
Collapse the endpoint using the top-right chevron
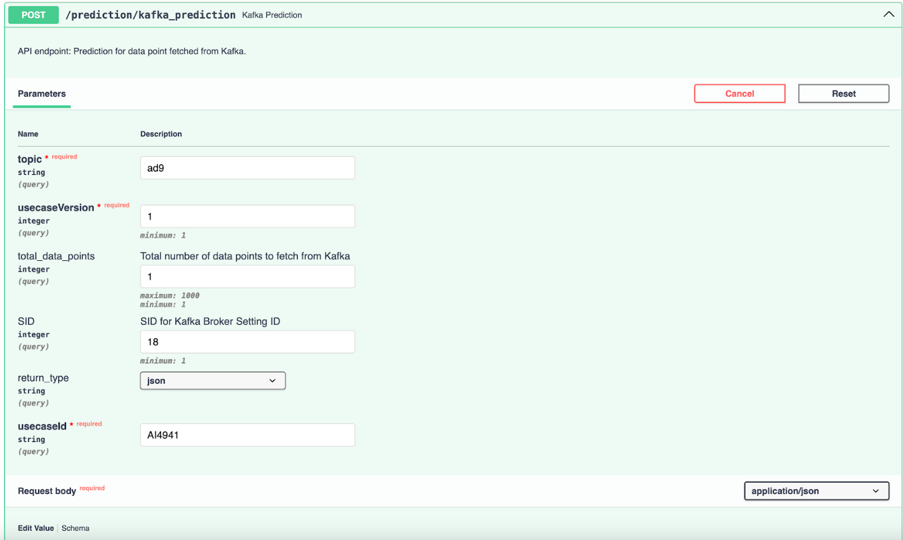click(889, 14)
